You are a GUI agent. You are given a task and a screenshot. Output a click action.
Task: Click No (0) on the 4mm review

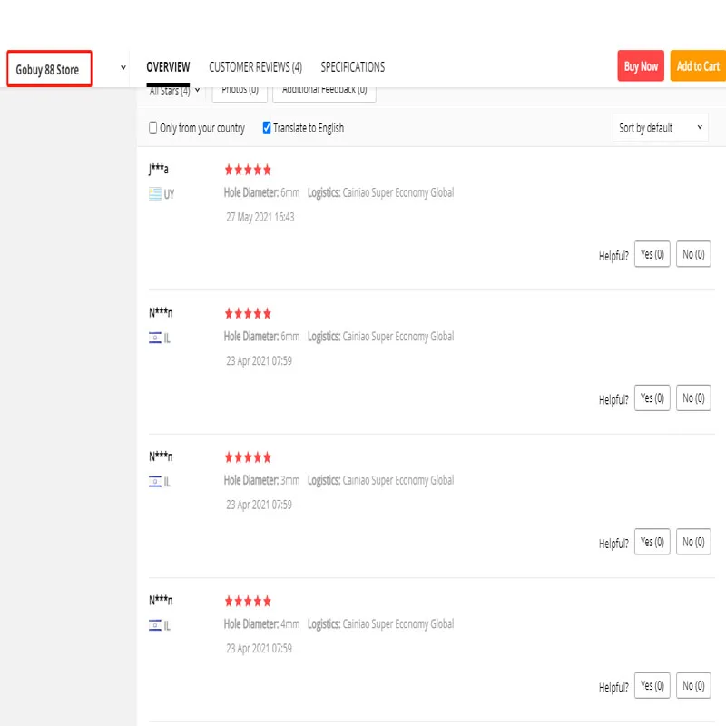click(693, 686)
